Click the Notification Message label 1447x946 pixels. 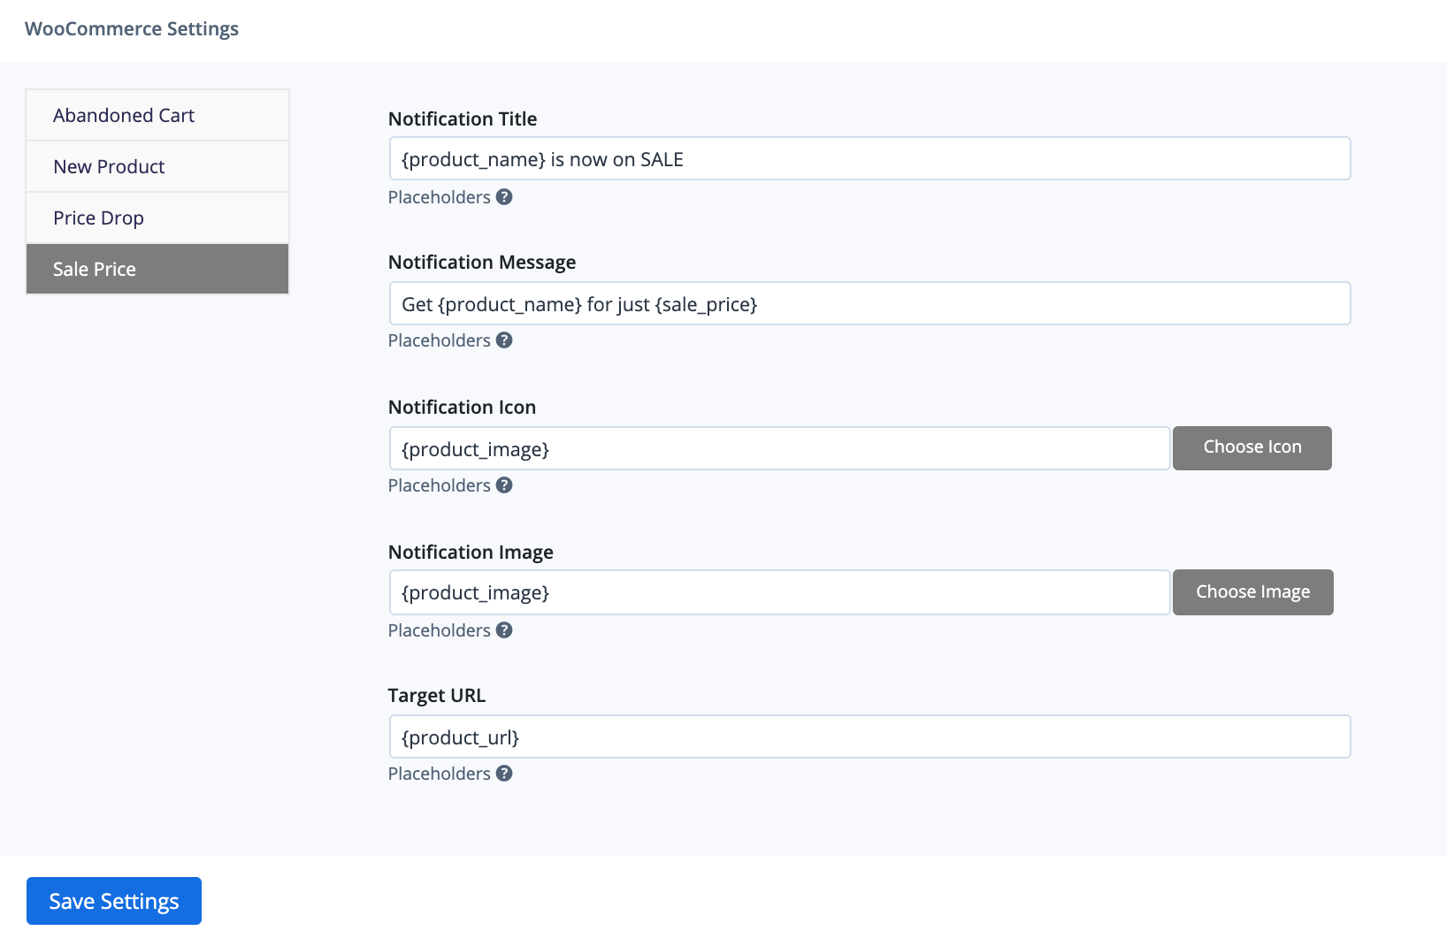(x=482, y=263)
